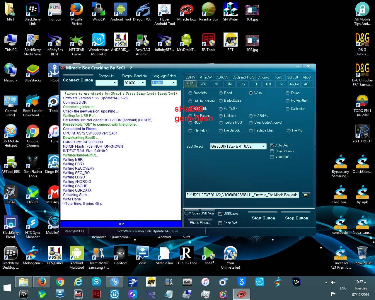375x300 pixels.
Task: Open SPT desktop shortcut
Action: (231, 43)
